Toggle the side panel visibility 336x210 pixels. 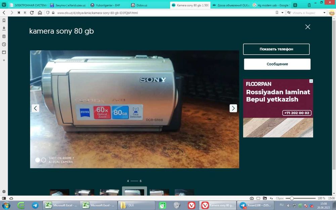(4, 198)
